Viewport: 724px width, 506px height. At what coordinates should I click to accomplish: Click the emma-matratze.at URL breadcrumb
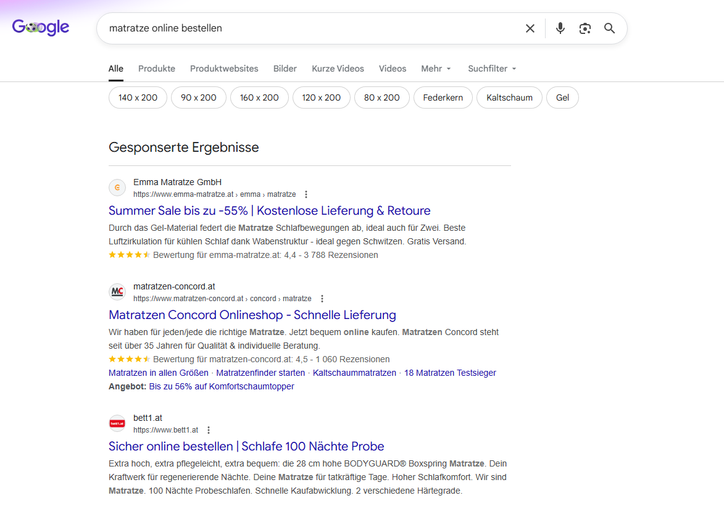(215, 194)
